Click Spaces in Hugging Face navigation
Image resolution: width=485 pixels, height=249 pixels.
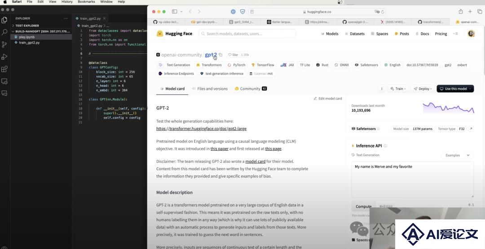click(379, 34)
